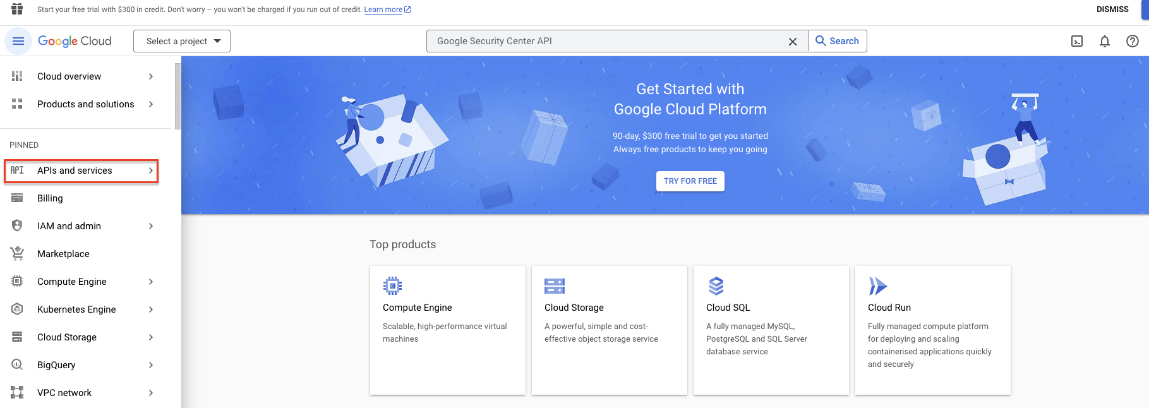Click the IAM shield icon
This screenshot has width=1149, height=408.
pyautogui.click(x=17, y=226)
